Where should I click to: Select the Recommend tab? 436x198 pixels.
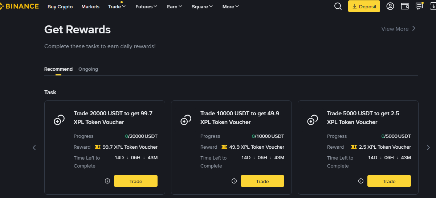point(58,69)
